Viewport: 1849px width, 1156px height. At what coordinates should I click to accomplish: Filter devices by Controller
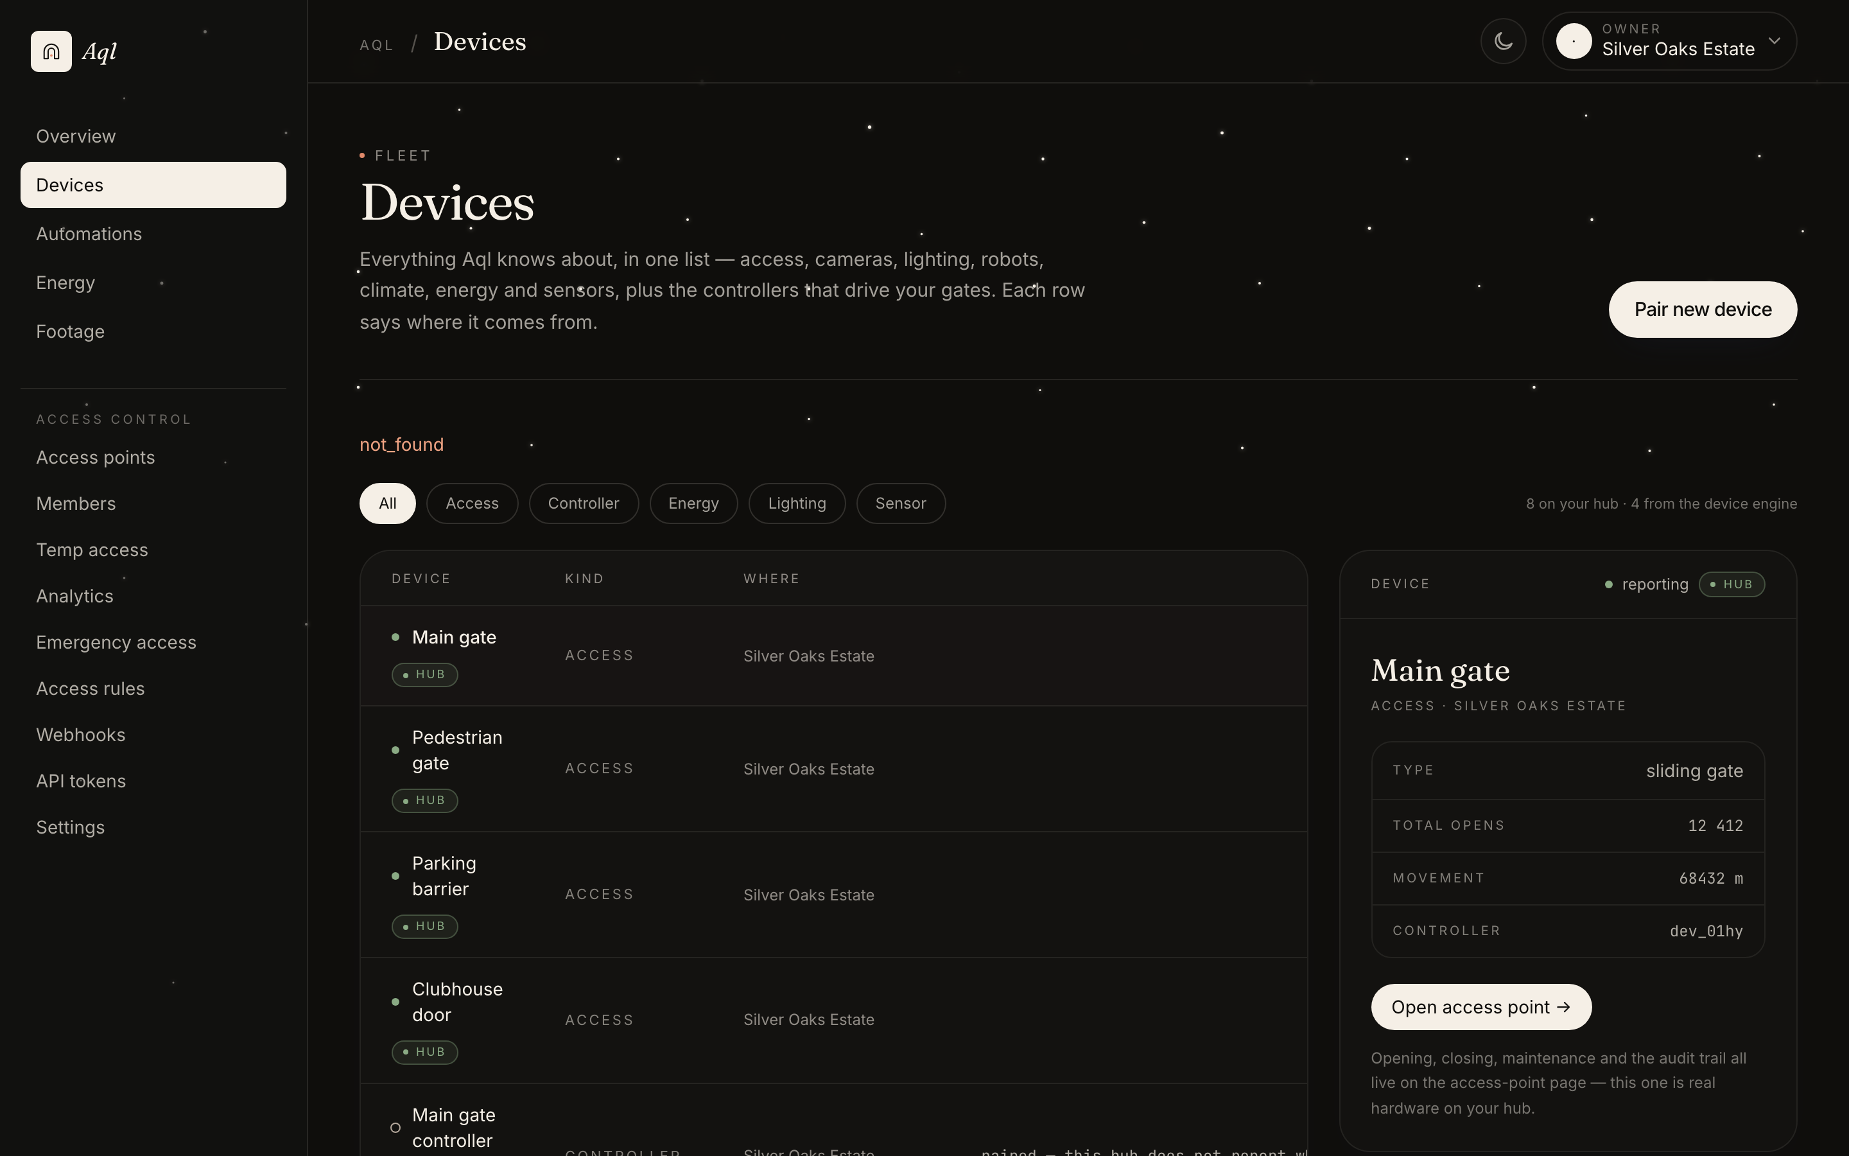584,503
